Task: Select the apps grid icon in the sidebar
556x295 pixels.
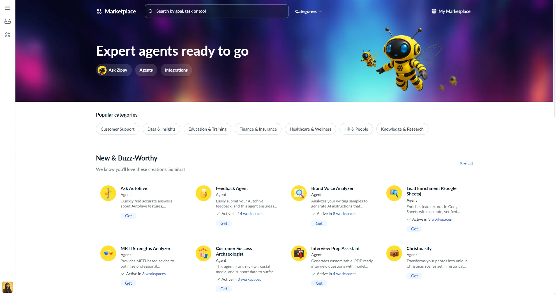Action: point(7,35)
